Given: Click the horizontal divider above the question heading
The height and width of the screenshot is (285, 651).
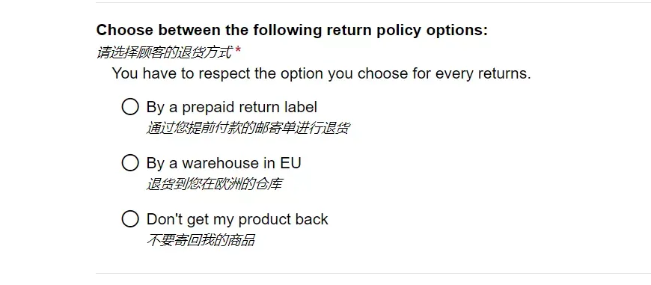Looking at the screenshot, I should (373, 2).
